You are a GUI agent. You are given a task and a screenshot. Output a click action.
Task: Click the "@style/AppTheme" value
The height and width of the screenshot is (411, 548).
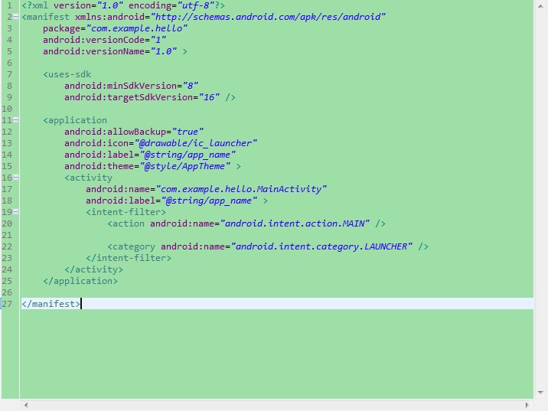185,166
